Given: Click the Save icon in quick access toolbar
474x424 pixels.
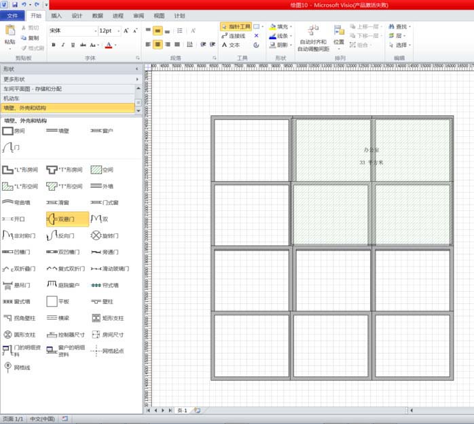Looking at the screenshot, I should tap(15, 5).
